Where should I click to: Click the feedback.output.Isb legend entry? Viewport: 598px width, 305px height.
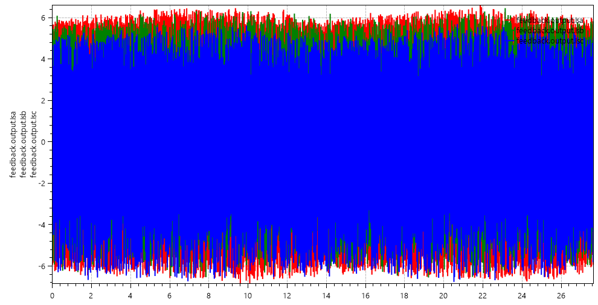point(549,30)
